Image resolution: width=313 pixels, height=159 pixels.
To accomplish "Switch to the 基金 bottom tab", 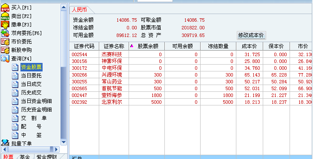I will coord(25,156).
